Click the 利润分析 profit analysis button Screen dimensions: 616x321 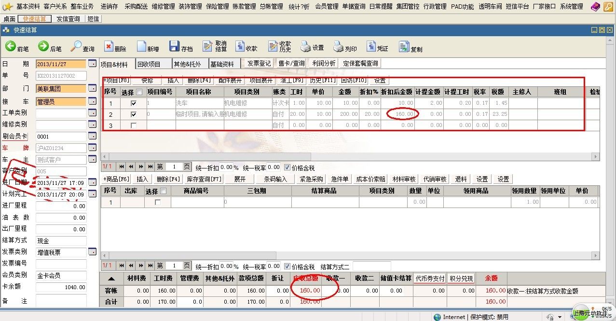pos(324,63)
